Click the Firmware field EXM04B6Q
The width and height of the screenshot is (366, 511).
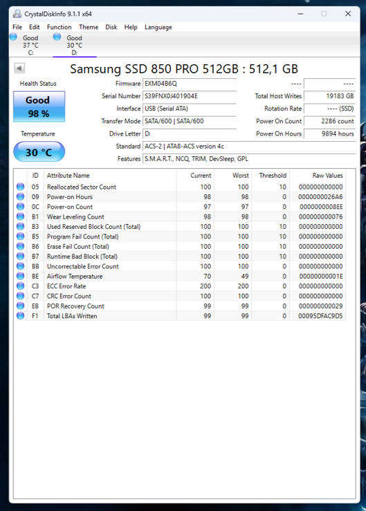point(190,84)
